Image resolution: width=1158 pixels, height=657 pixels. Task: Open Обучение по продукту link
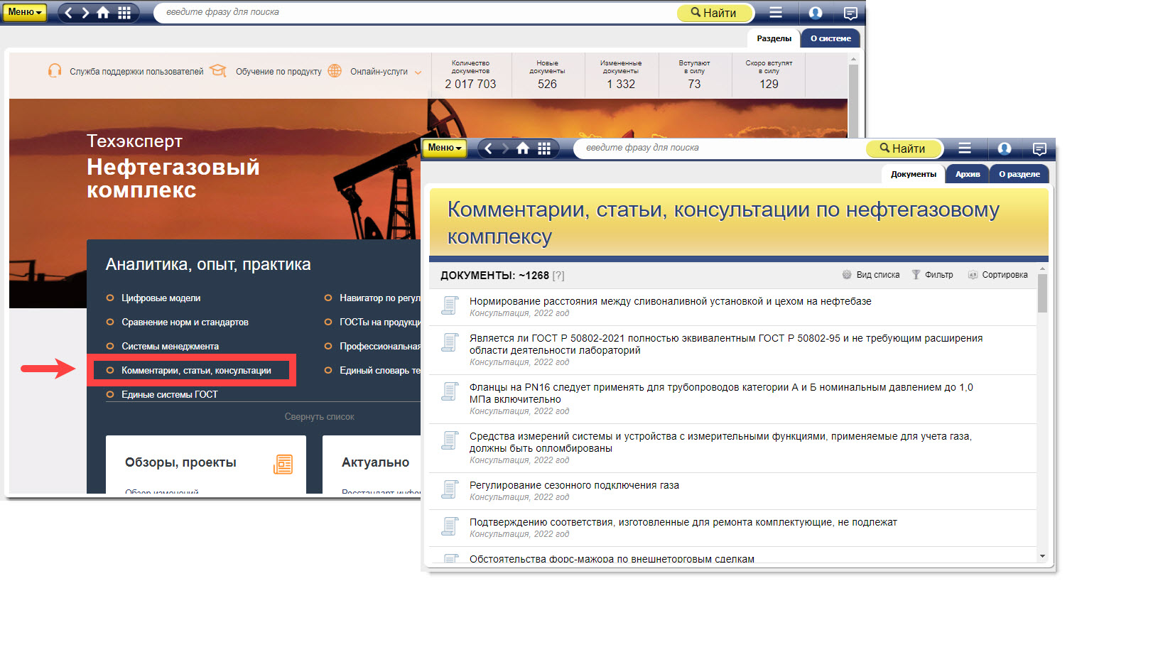[x=278, y=72]
